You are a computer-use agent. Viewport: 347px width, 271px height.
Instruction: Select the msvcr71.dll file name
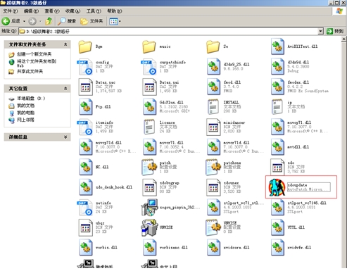(172, 143)
